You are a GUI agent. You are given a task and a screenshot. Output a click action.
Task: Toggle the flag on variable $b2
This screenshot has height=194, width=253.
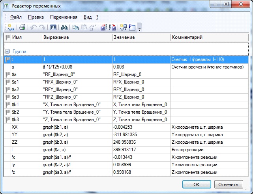pos(7,112)
